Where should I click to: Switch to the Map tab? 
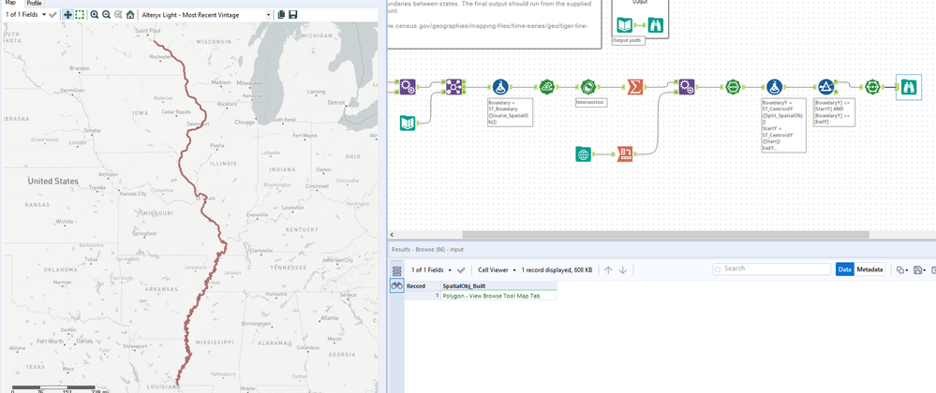tap(10, 3)
